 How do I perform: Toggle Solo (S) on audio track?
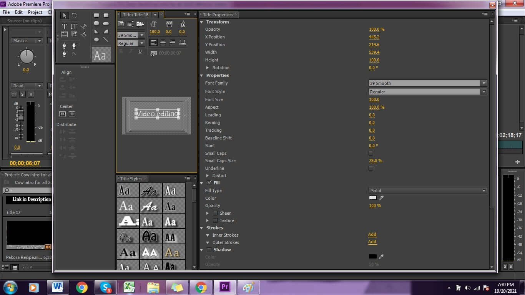coord(22,94)
